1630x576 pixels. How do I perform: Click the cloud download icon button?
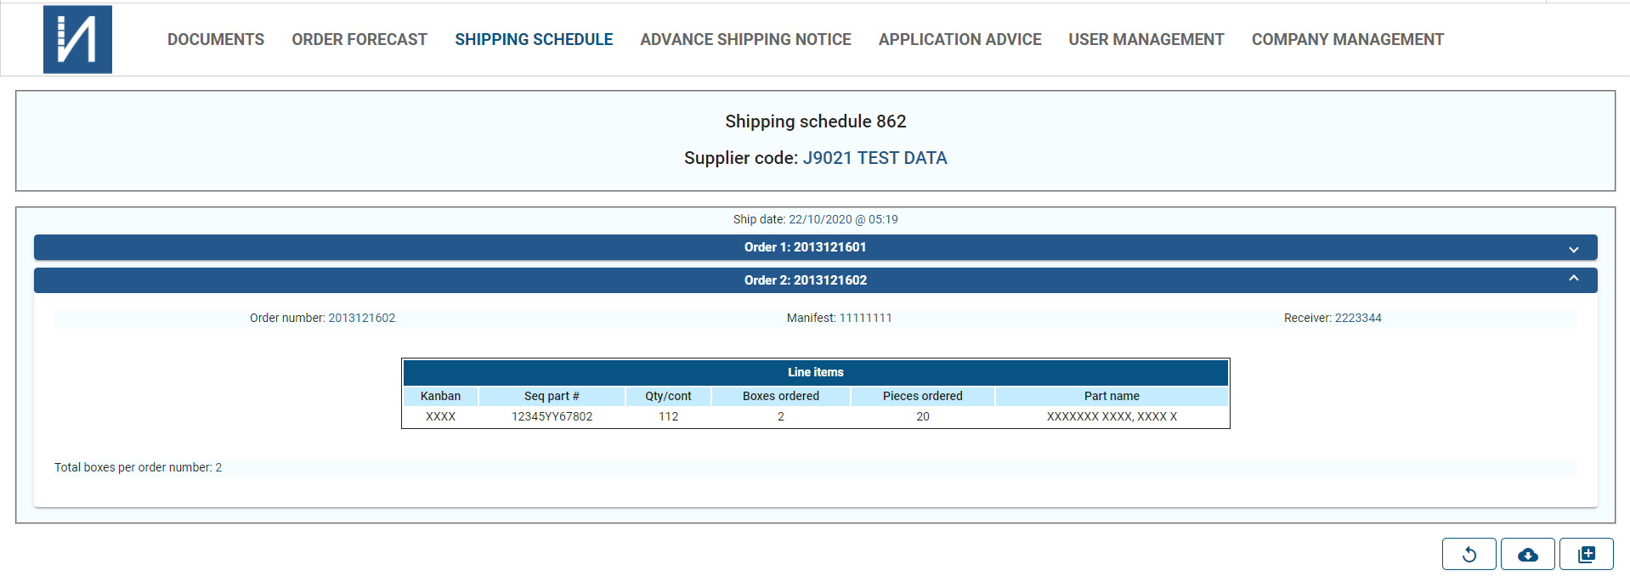click(x=1527, y=555)
